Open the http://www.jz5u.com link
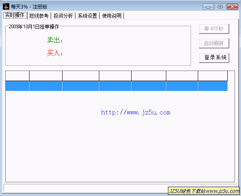The height and width of the screenshot is (196, 241). (136, 113)
